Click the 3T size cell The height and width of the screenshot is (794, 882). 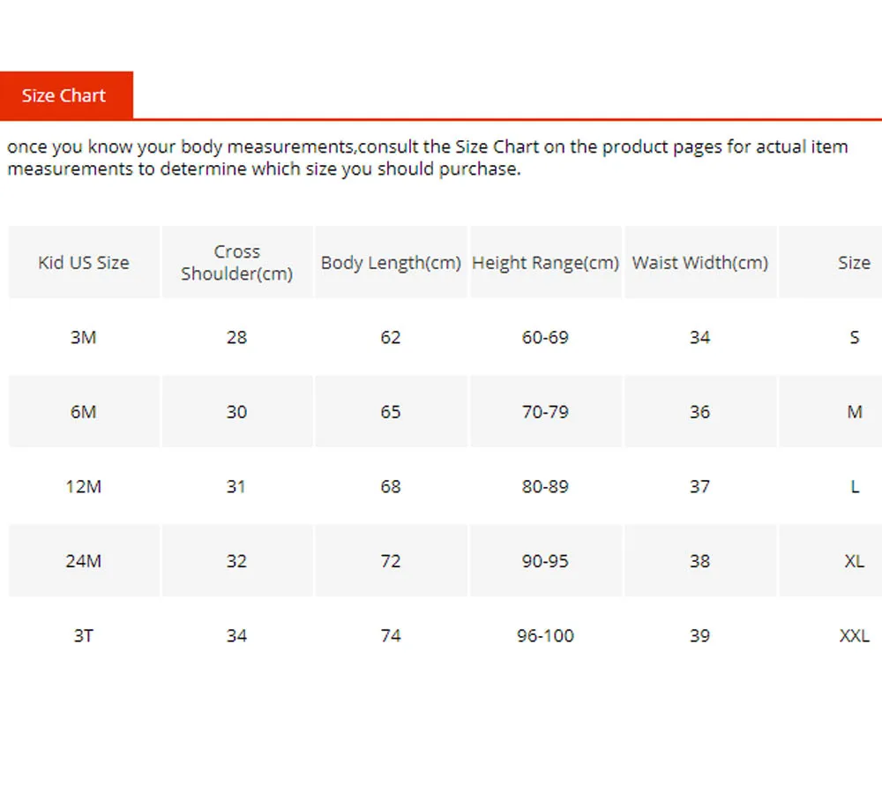(x=84, y=635)
